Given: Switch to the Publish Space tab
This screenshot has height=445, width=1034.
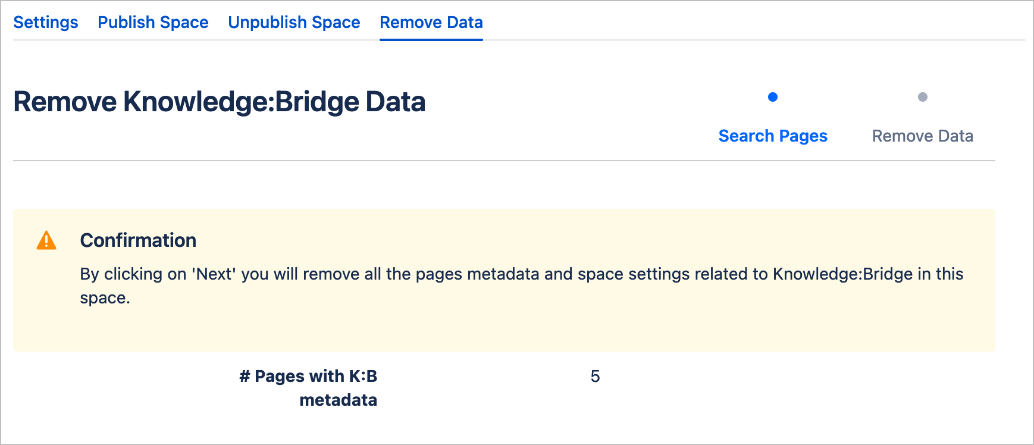Looking at the screenshot, I should [x=153, y=23].
